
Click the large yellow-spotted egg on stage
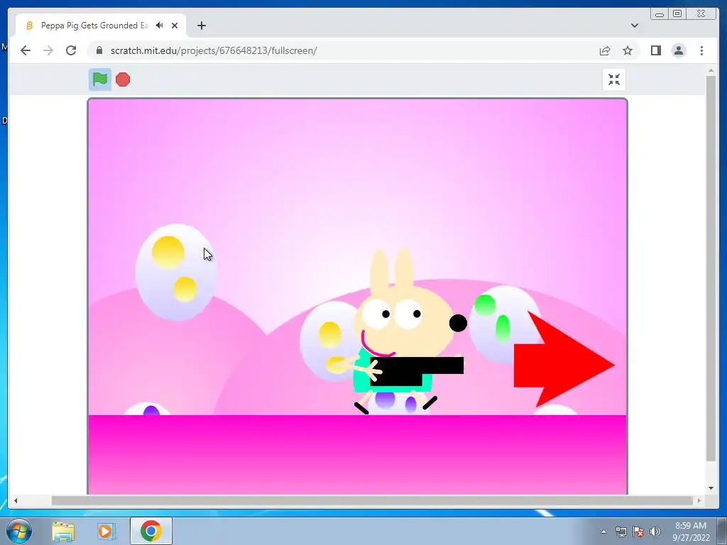[176, 272]
